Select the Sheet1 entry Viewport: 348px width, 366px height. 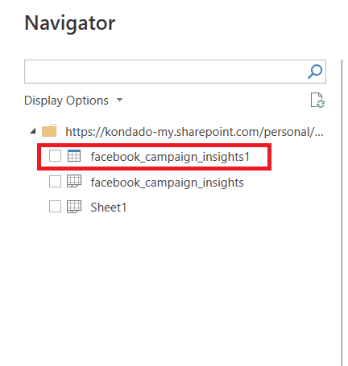[x=109, y=208]
